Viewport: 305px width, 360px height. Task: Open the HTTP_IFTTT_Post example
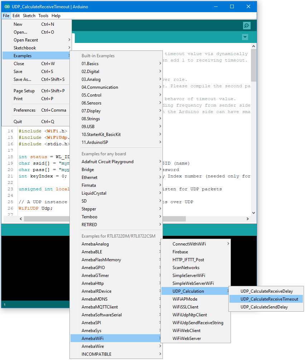pyautogui.click(x=196, y=260)
